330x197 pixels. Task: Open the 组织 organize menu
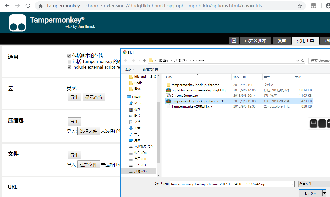[x=130, y=69]
